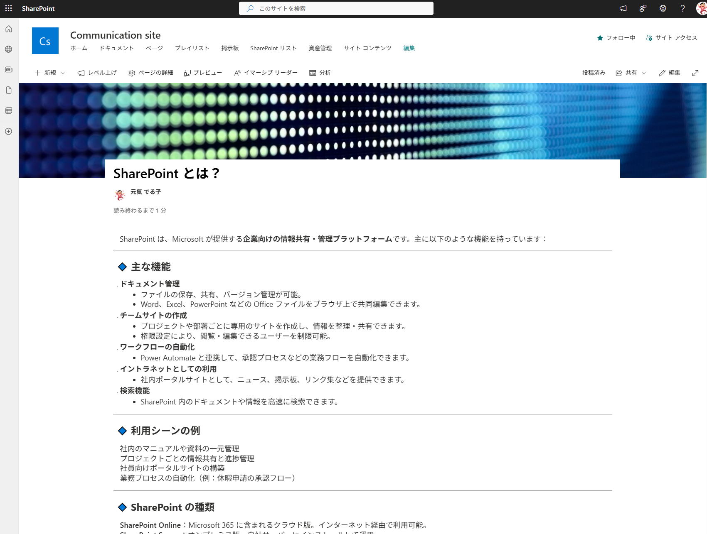Image resolution: width=707 pixels, height=534 pixels.
Task: Select プレイリスト navigation item
Action: point(192,48)
